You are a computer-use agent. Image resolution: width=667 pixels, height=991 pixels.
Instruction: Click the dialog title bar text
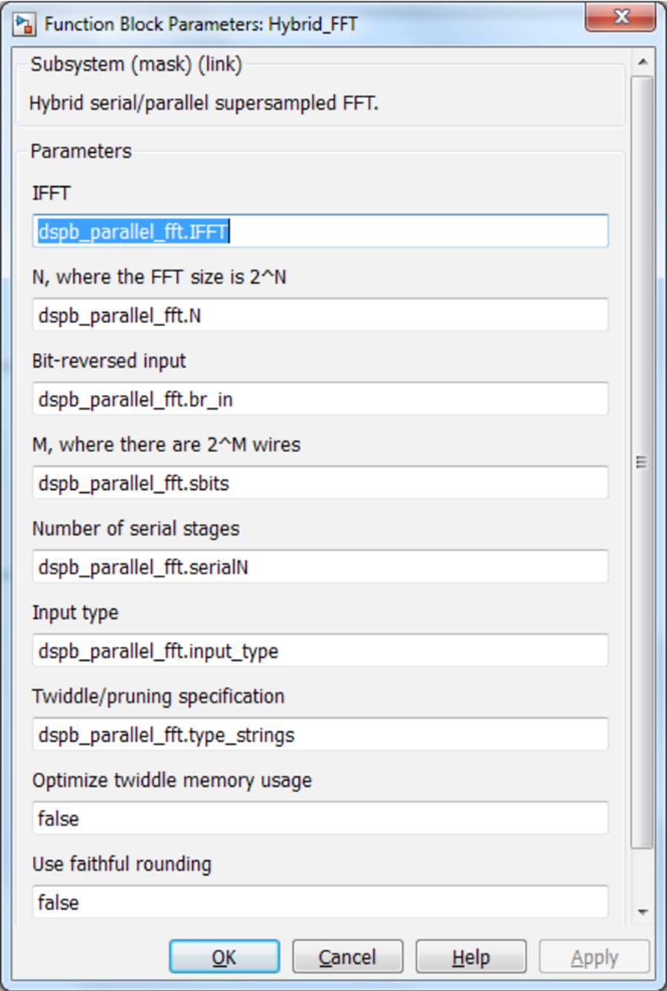tap(201, 24)
